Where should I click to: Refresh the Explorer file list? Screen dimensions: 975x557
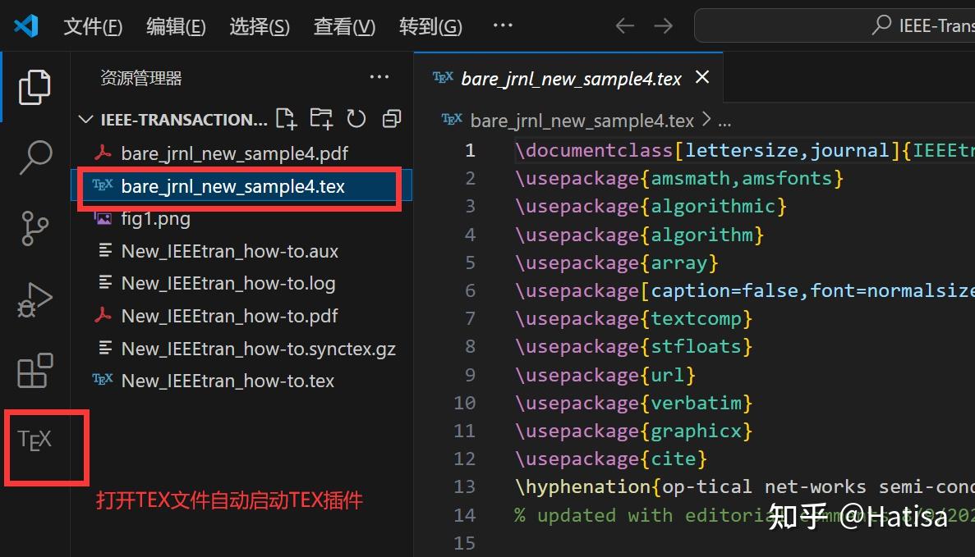tap(356, 118)
